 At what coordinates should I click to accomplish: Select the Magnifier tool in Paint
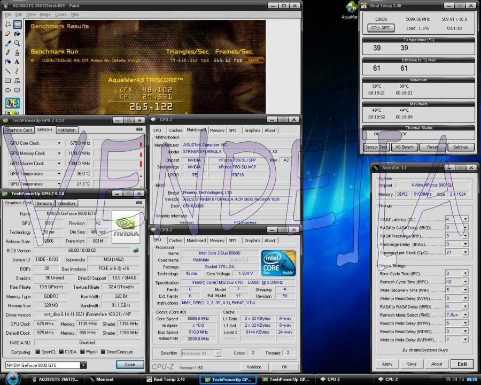[17, 43]
